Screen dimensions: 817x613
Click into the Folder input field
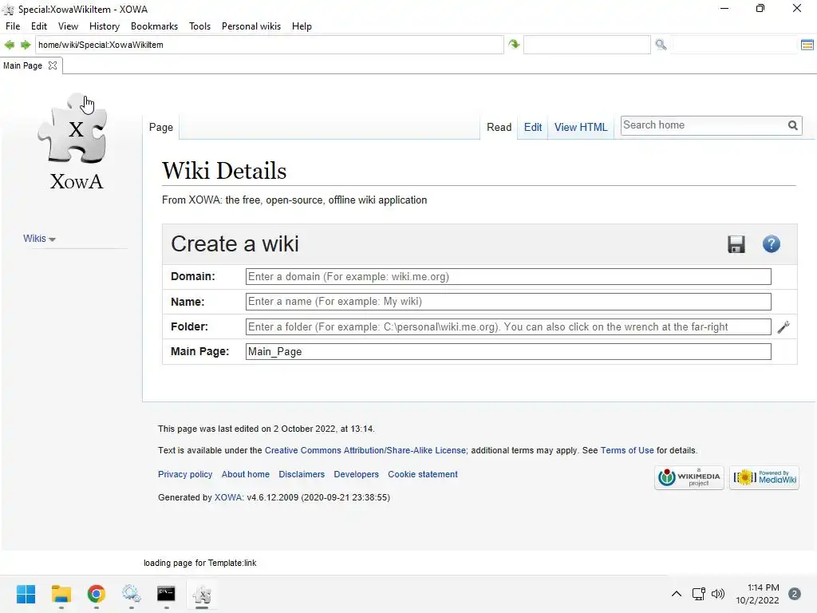point(508,326)
